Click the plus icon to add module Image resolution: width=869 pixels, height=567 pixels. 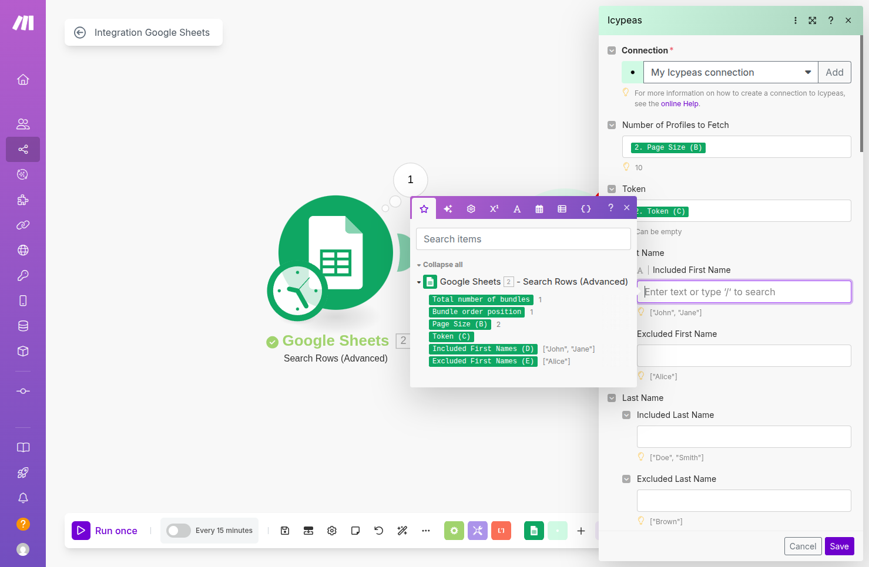click(x=581, y=531)
